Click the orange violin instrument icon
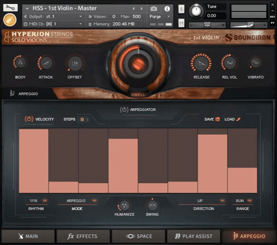Viewport: 277px width, 245px height. pos(10,20)
